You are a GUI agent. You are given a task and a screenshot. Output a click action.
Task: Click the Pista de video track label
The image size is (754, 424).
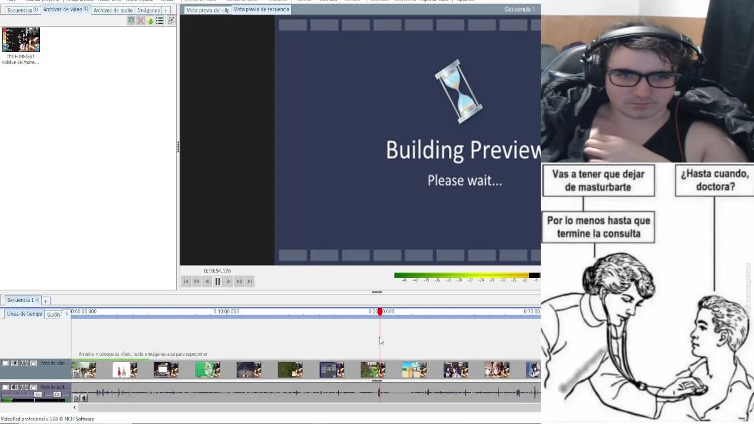[x=54, y=363]
